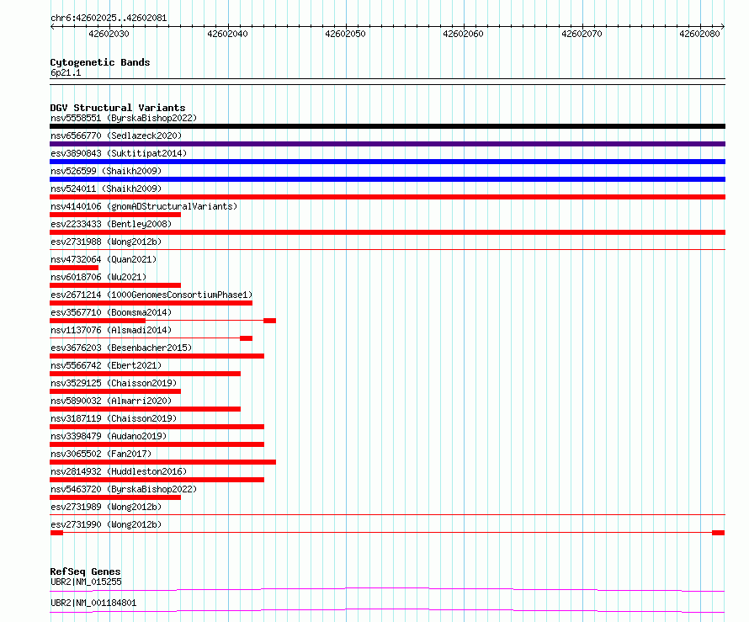Click the nsv5566742 (Ebert2021) label
This screenshot has width=749, height=622.
coord(106,365)
